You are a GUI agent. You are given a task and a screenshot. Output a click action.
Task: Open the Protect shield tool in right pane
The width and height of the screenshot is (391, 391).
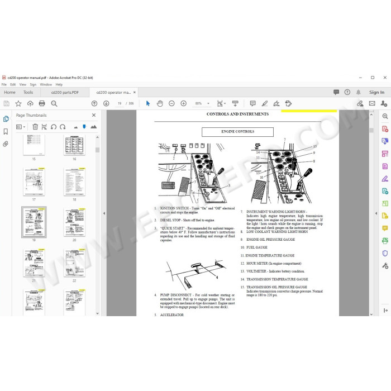385,254
